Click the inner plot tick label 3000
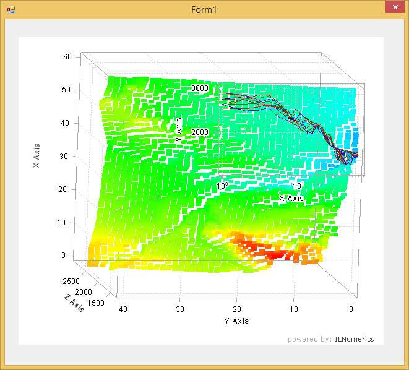The image size is (409, 370). (x=200, y=88)
